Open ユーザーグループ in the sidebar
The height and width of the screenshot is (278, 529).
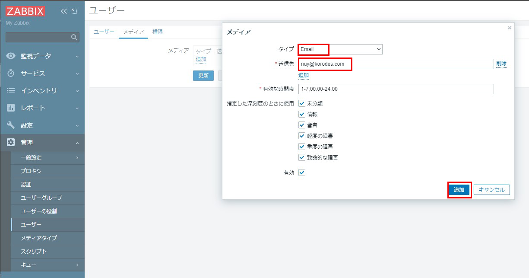pos(48,198)
